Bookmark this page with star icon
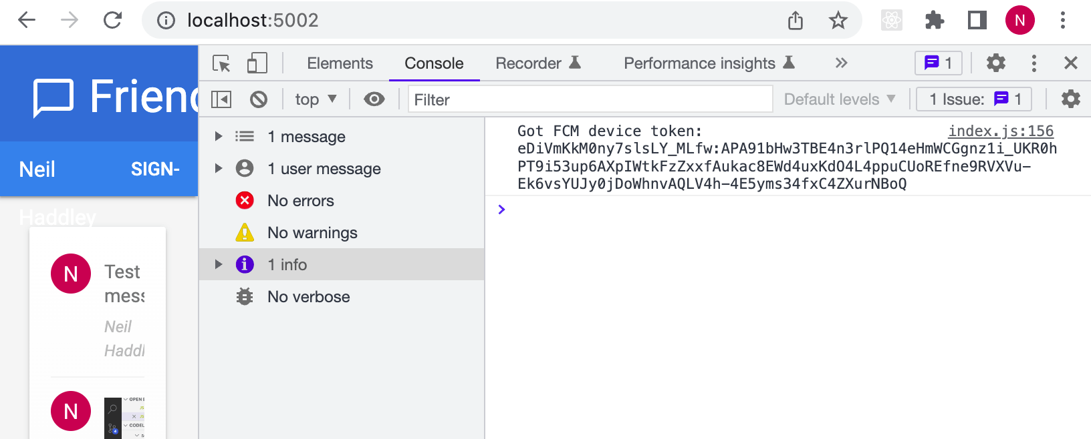This screenshot has width=1091, height=439. point(838,20)
